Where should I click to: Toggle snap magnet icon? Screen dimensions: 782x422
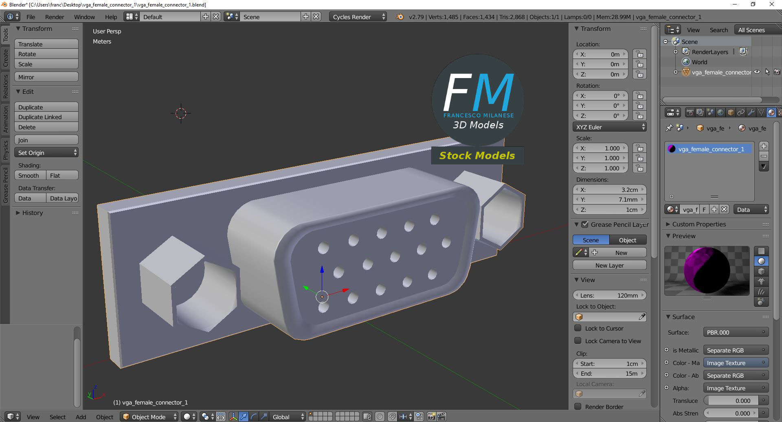pos(392,417)
